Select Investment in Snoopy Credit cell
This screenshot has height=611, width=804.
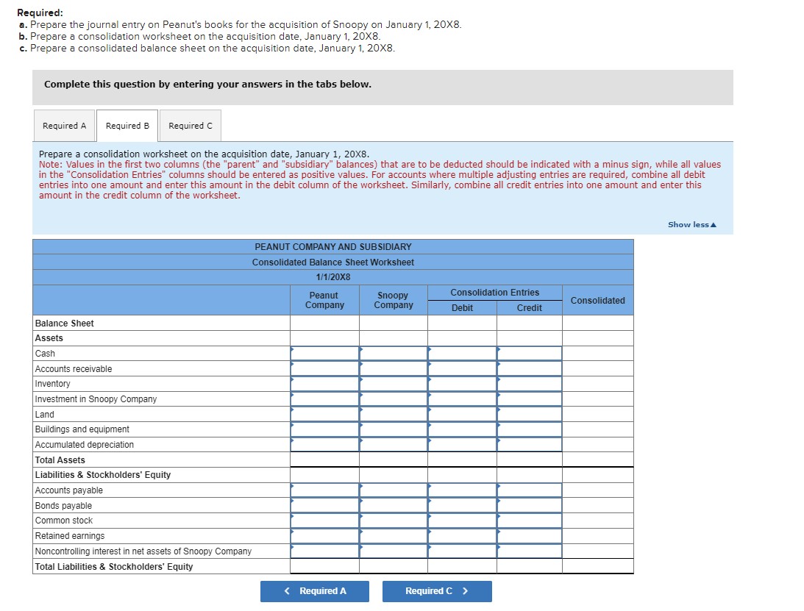coord(529,399)
